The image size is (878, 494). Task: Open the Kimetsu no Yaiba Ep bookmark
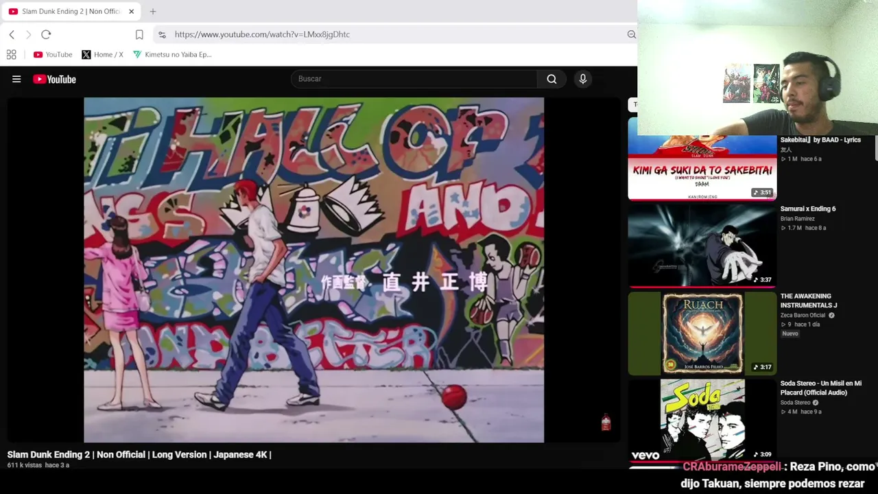click(x=172, y=54)
